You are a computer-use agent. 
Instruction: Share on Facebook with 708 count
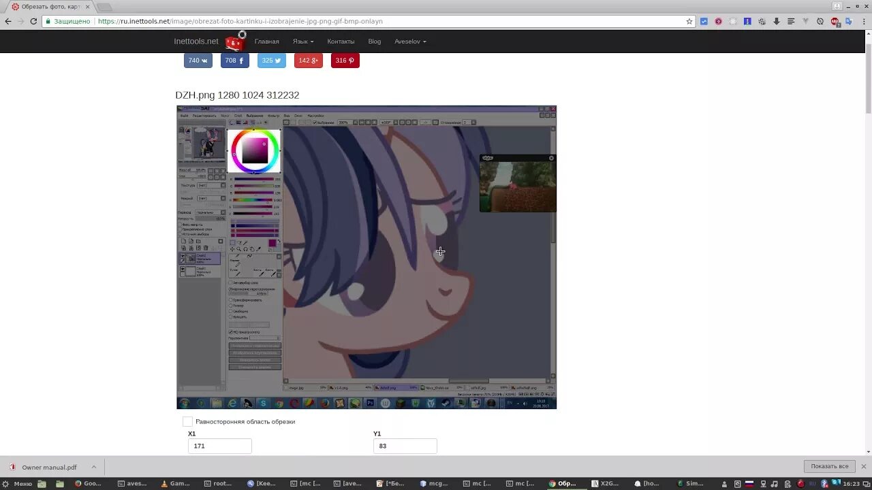coord(235,61)
